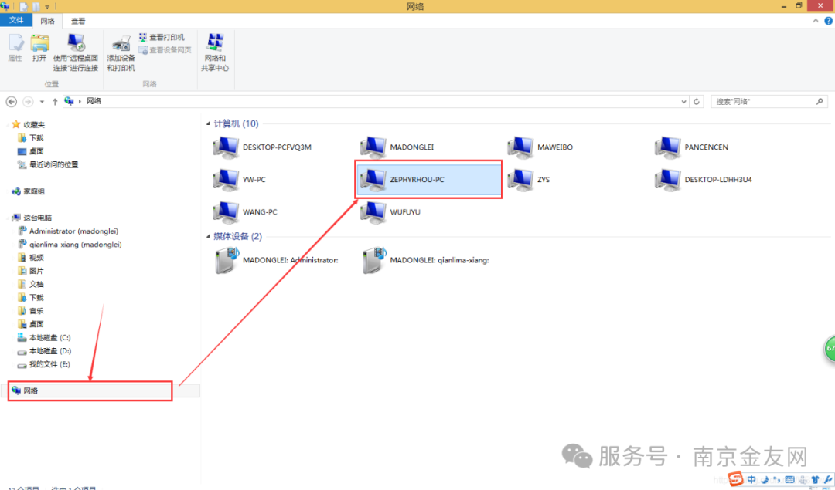Open the 属性 (Properties) ribbon icon

pyautogui.click(x=15, y=49)
